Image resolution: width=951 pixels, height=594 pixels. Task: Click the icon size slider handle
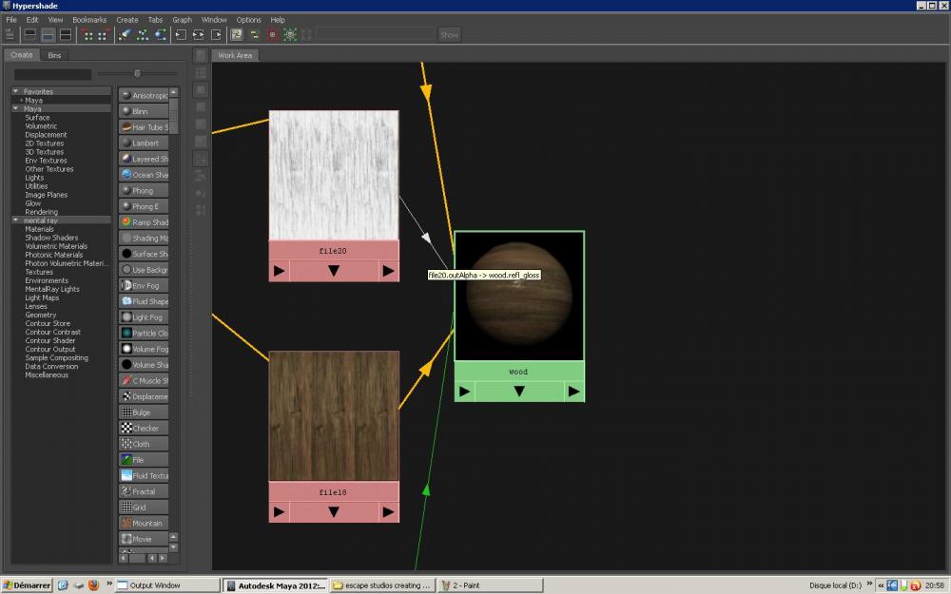point(138,73)
